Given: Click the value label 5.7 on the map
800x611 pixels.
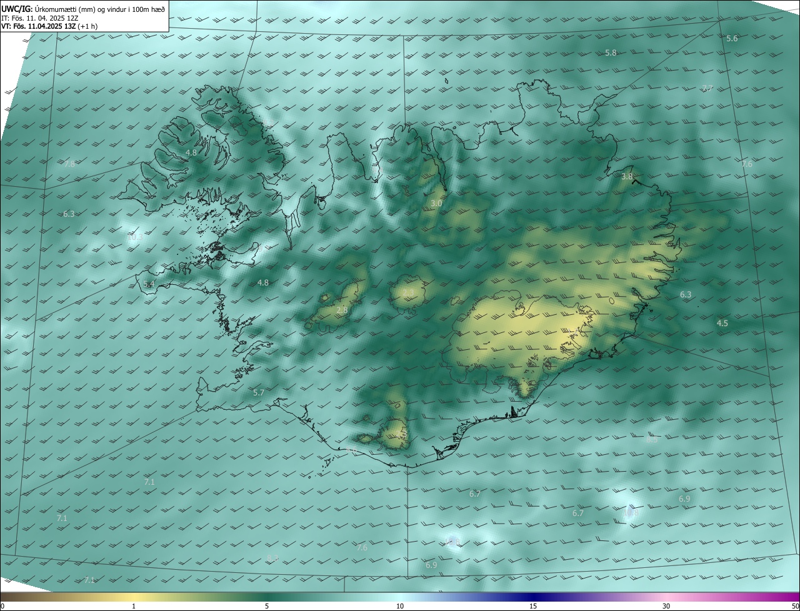Looking at the screenshot, I should pos(259,393).
